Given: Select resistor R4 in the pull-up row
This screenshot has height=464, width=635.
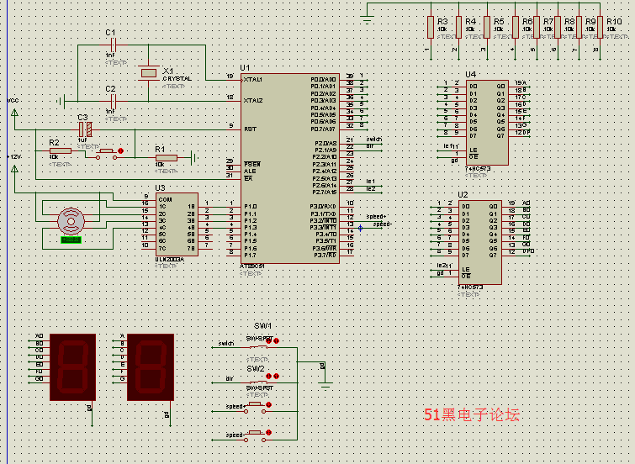Looking at the screenshot, I should click(x=458, y=27).
